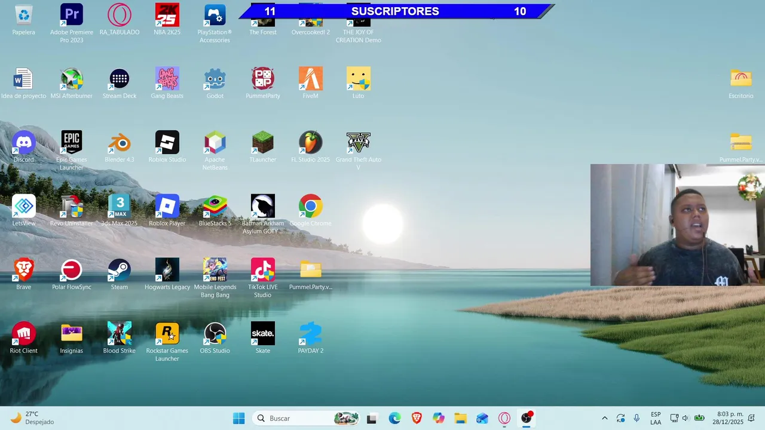Viewport: 765px width, 430px height.
Task: Open Google Chrome desktop shortcut
Action: (x=311, y=207)
